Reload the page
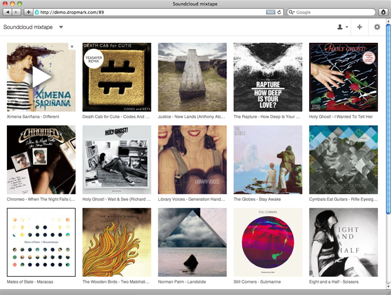 click(x=279, y=12)
